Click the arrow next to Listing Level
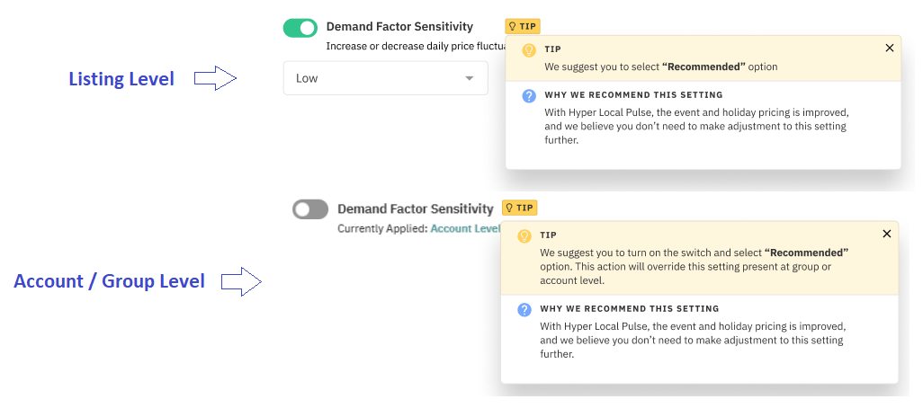This screenshot has height=408, width=923. 215,78
